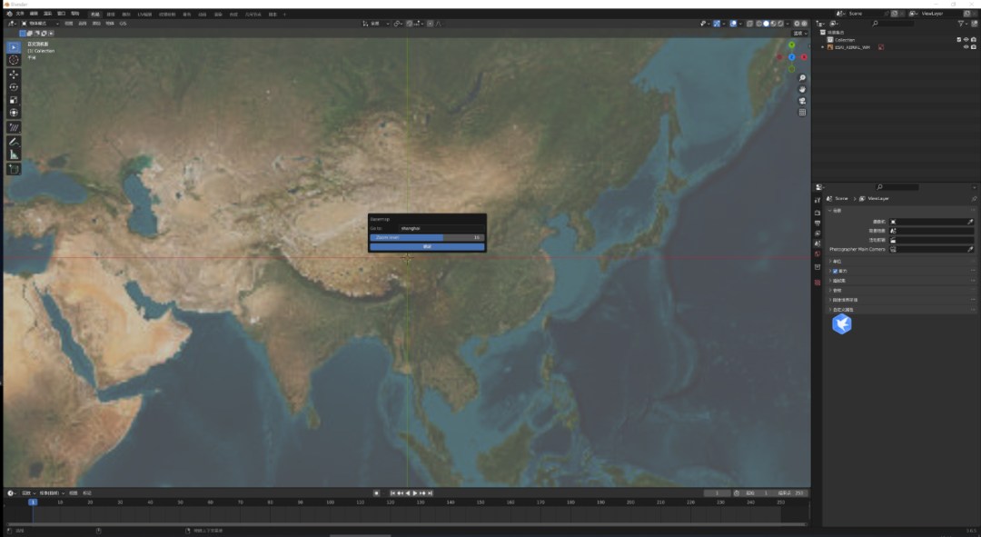The image size is (981, 537).
Task: Click the outliner search field
Action: point(894,23)
